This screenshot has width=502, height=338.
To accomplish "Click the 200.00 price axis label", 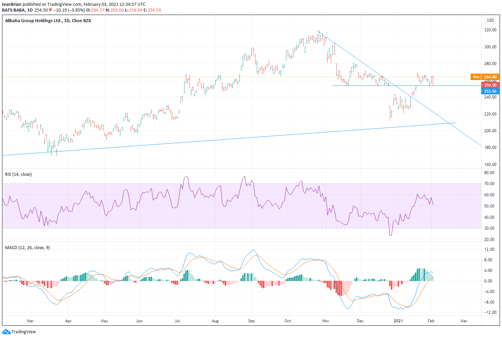I will coord(490,131).
